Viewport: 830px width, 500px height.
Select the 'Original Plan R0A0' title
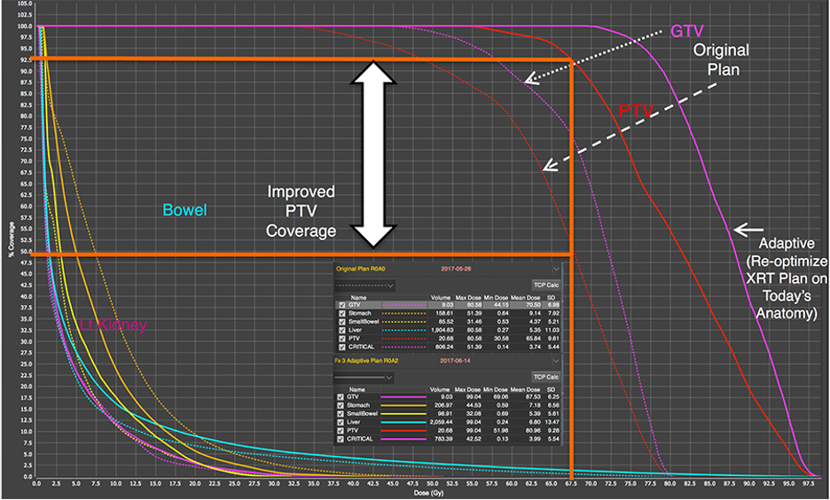pyautogui.click(x=361, y=270)
